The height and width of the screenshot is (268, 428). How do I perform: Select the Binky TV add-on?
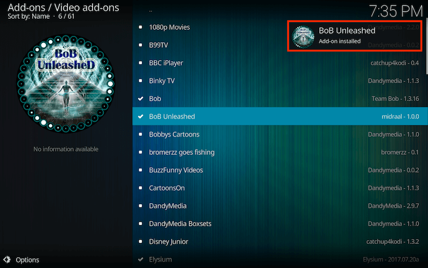click(x=280, y=81)
